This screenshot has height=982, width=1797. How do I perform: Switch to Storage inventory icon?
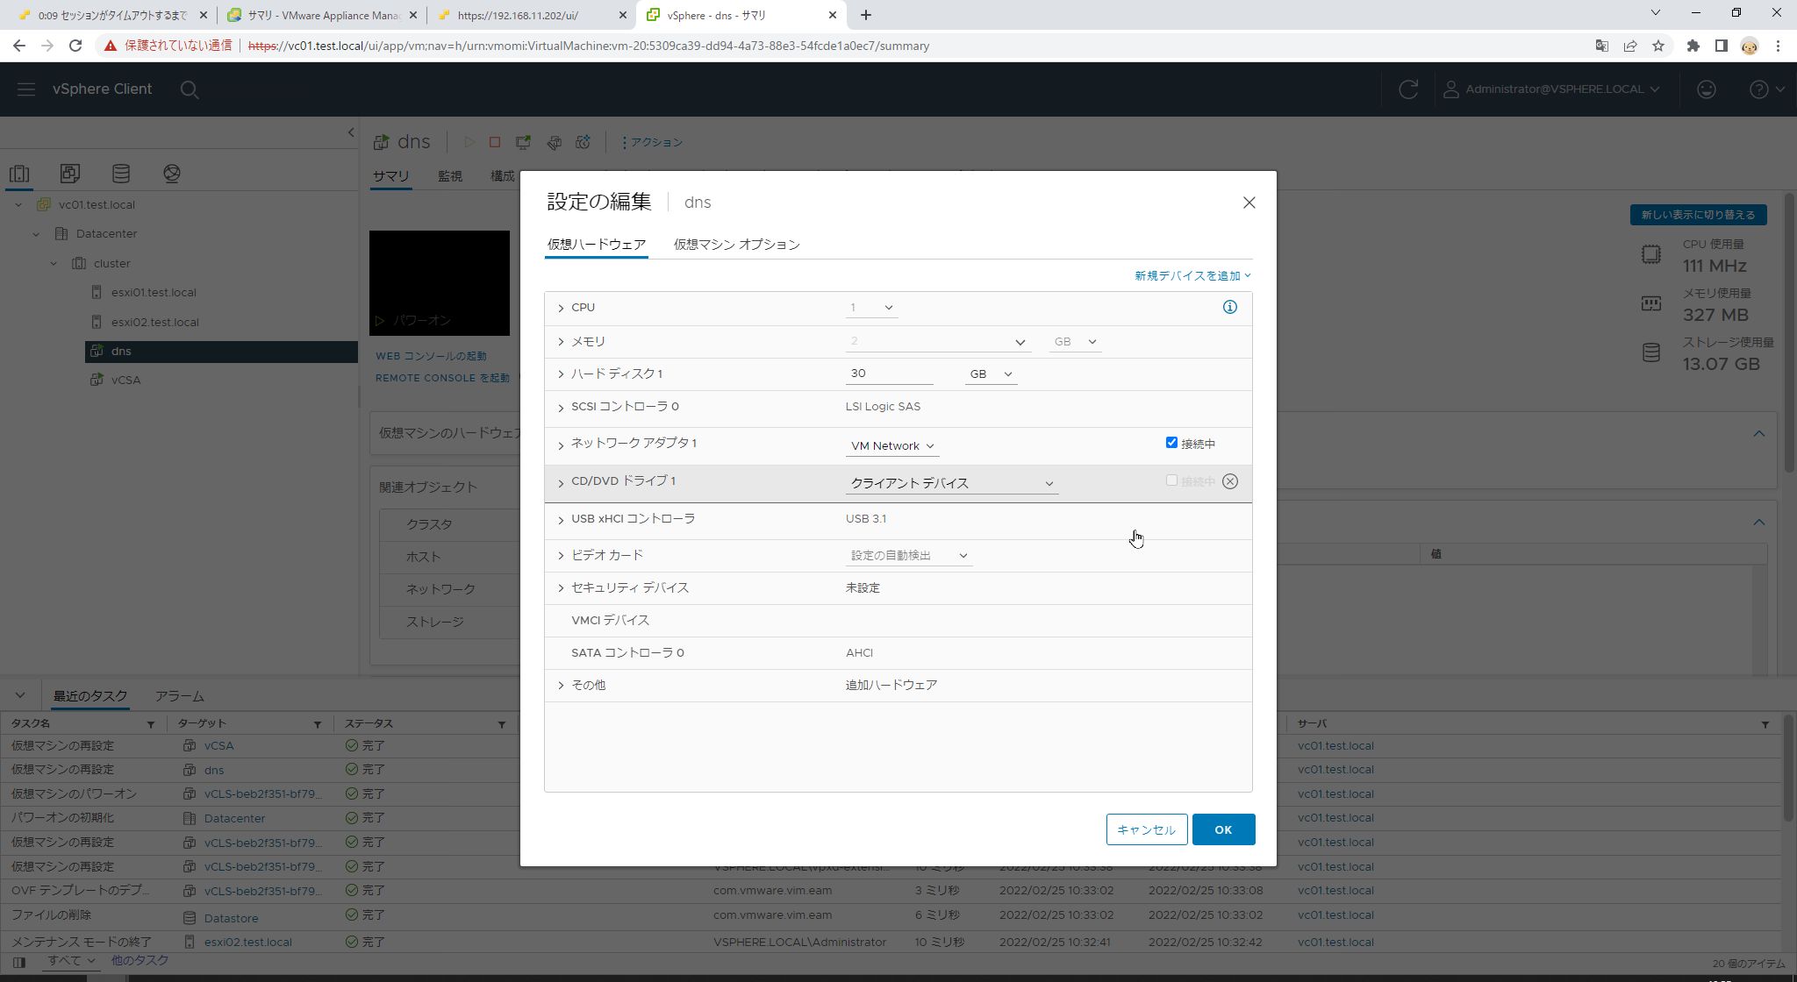(121, 174)
